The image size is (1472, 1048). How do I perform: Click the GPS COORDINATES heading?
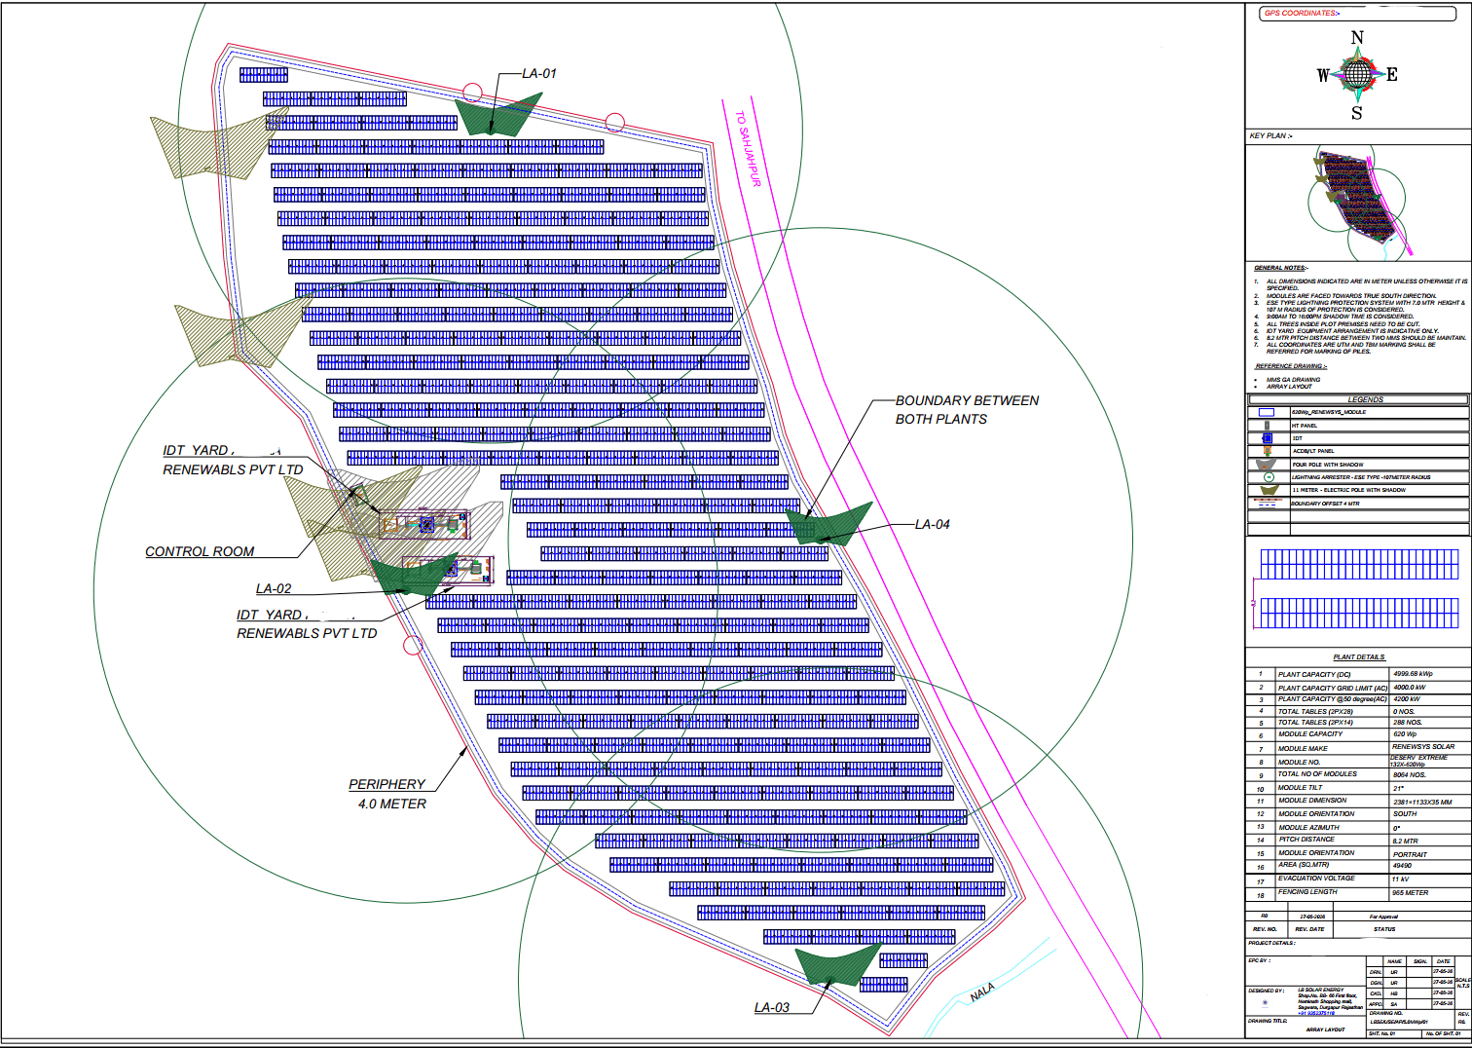[x=1302, y=14]
